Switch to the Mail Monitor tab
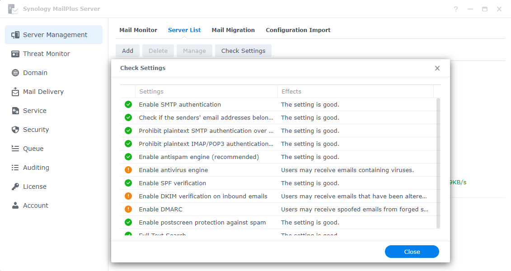The width and height of the screenshot is (511, 271). point(138,30)
